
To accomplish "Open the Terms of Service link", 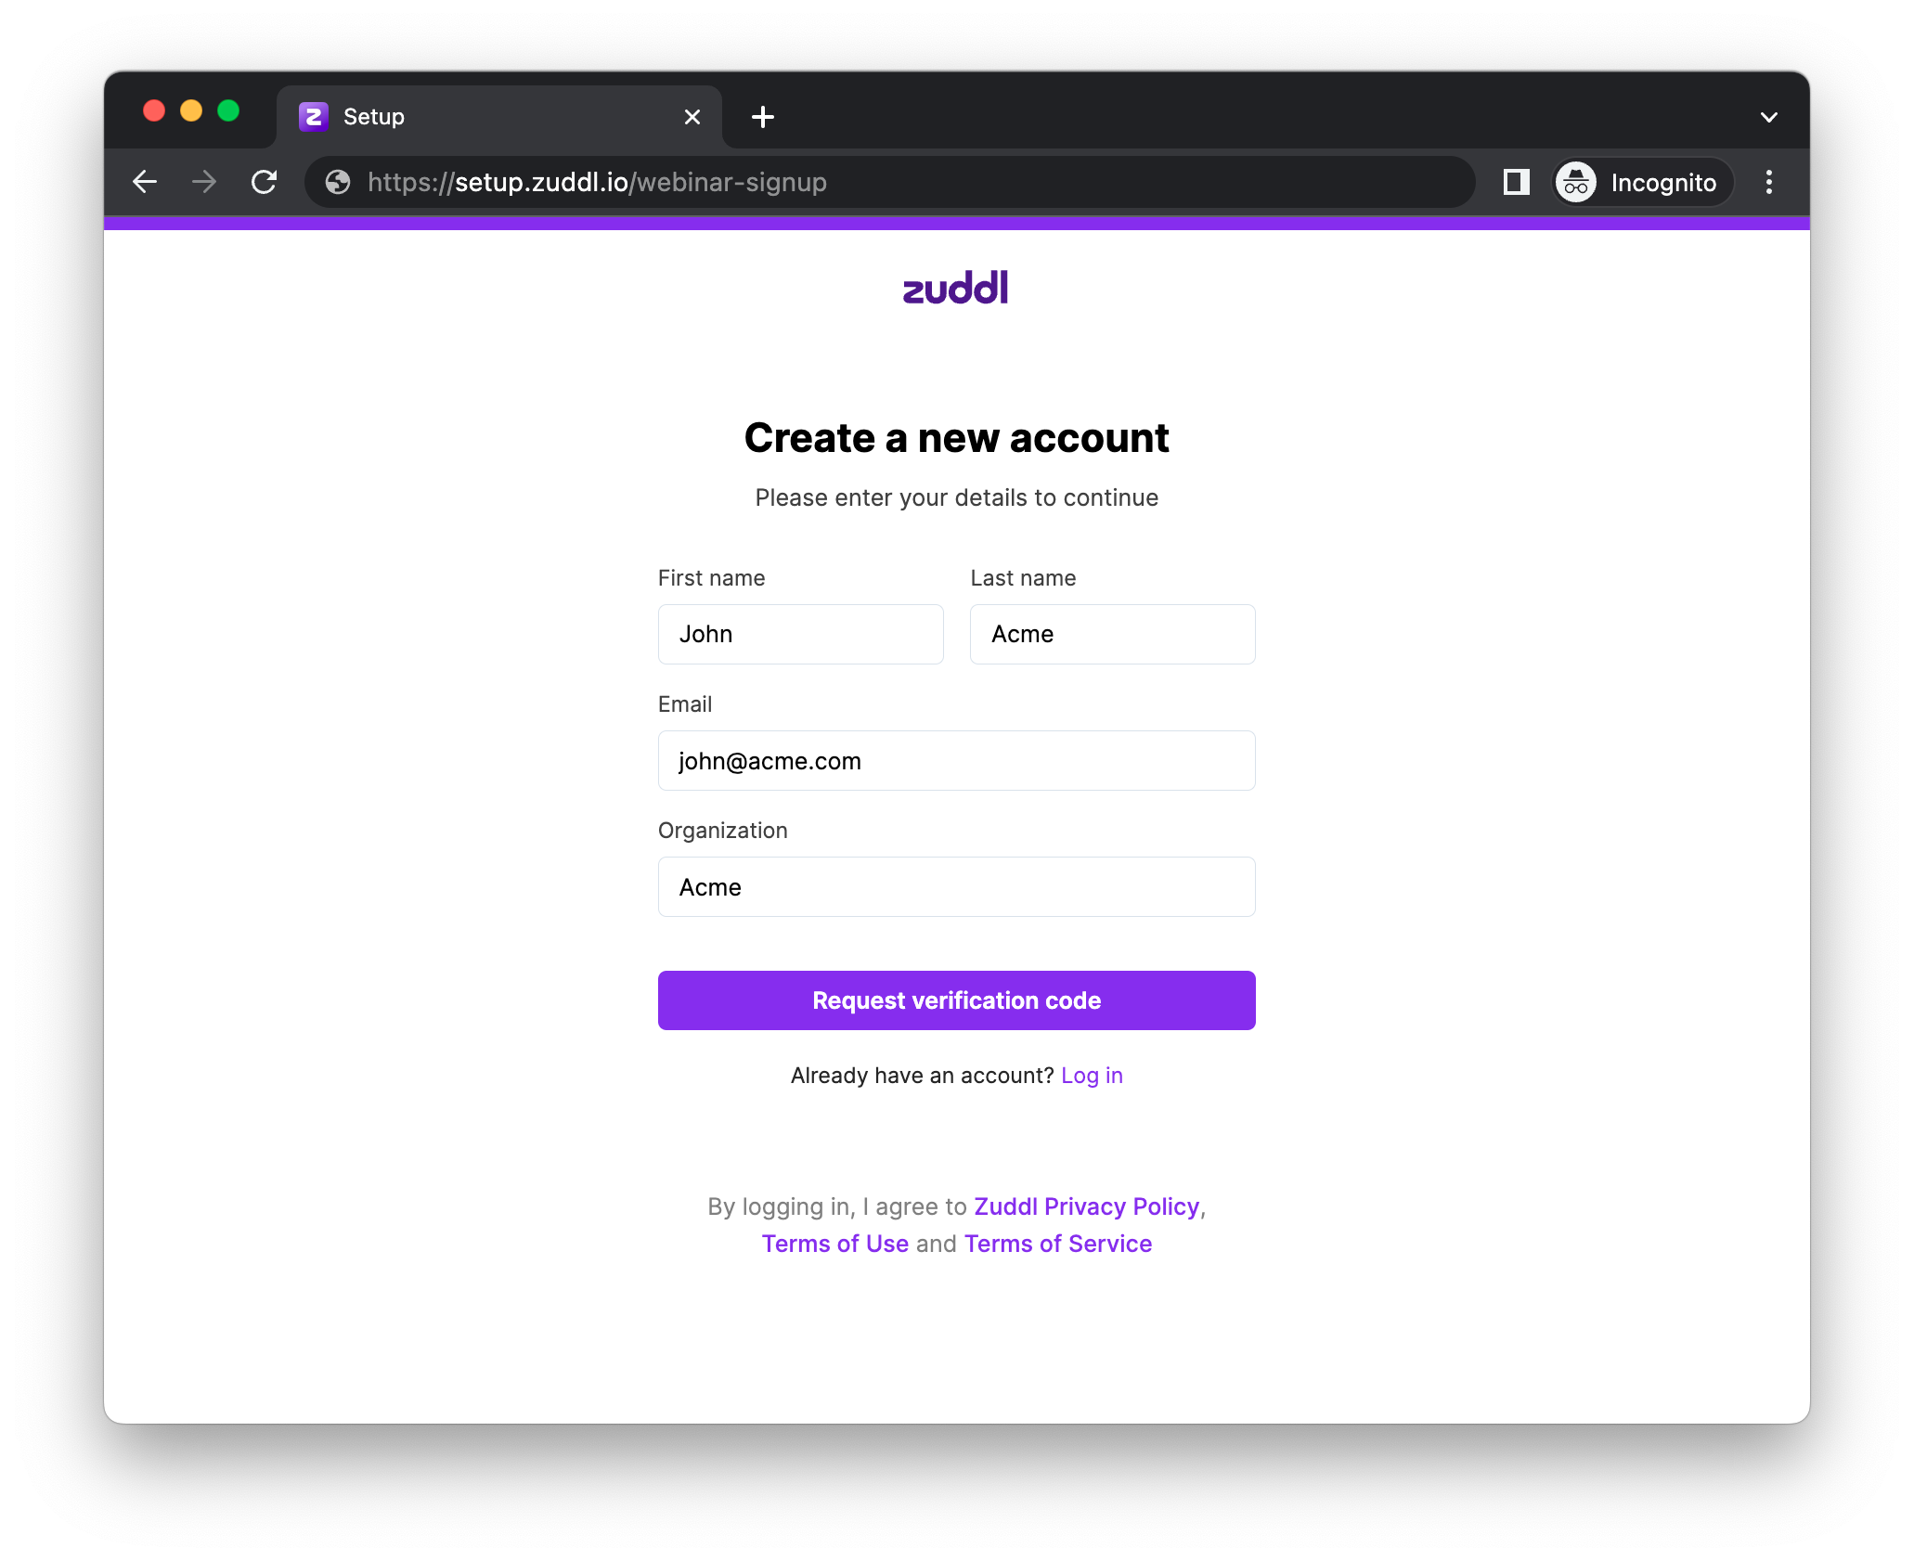I will (1058, 1244).
